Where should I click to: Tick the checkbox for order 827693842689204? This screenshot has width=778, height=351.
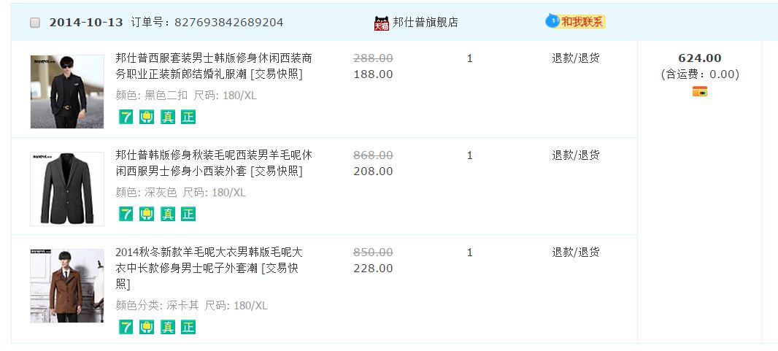click(x=35, y=23)
